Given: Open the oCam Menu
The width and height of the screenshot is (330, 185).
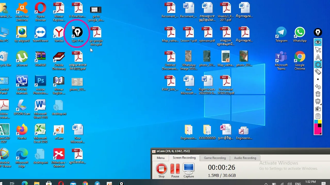Looking at the screenshot, I should [x=161, y=158].
